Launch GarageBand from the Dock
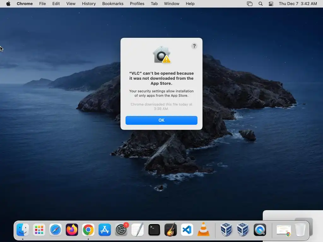The width and height of the screenshot is (323, 242). click(171, 230)
